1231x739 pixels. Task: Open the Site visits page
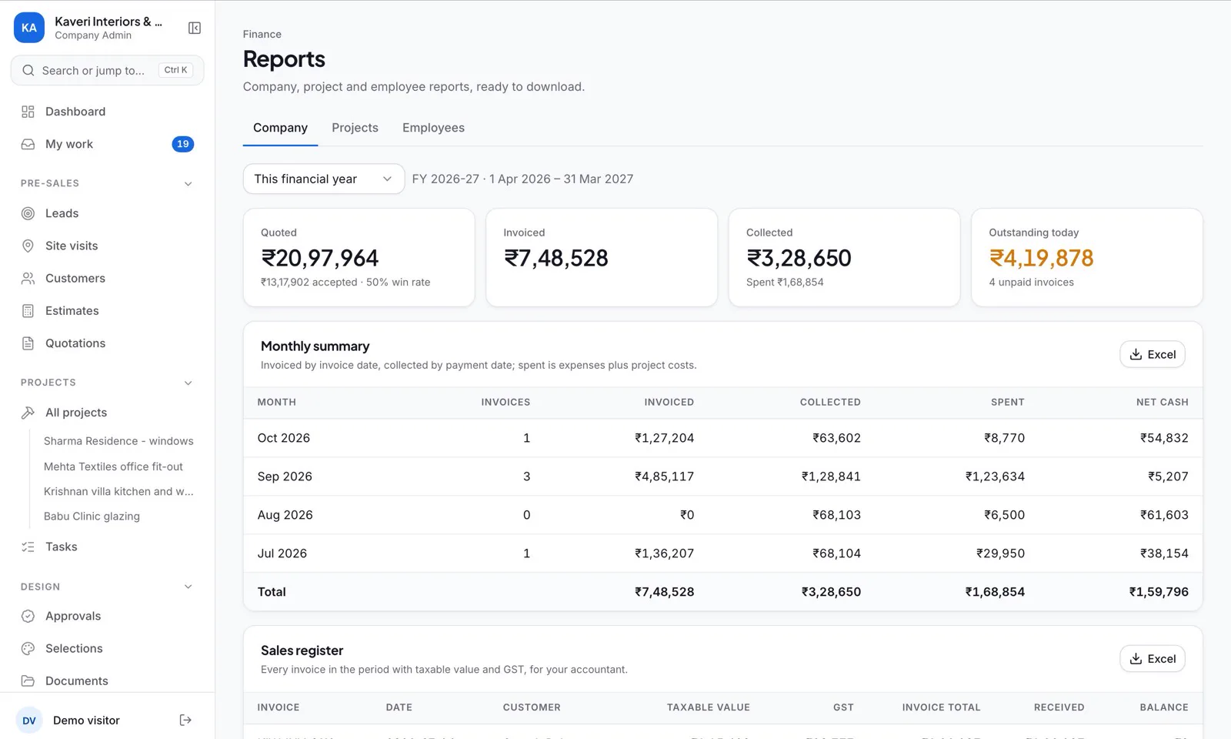(x=72, y=246)
